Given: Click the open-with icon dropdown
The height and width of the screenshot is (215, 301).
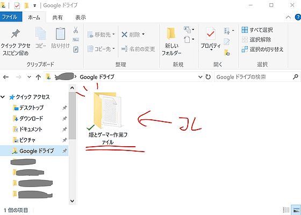Looking at the screenshot, I should [228, 31].
